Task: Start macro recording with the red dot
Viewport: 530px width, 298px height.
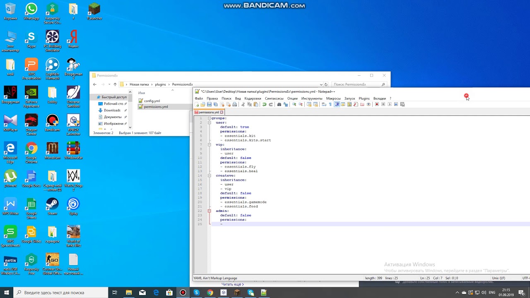Action: (x=377, y=104)
